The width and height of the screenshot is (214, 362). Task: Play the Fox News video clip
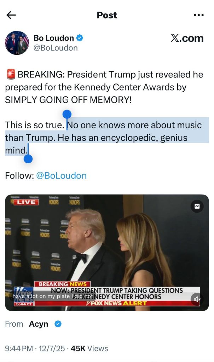[107, 252]
